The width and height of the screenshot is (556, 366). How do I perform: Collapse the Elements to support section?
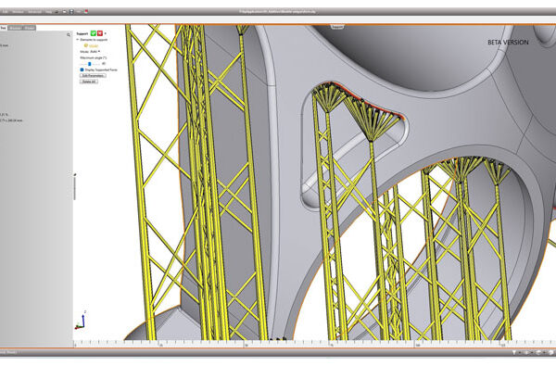pyautogui.click(x=77, y=40)
